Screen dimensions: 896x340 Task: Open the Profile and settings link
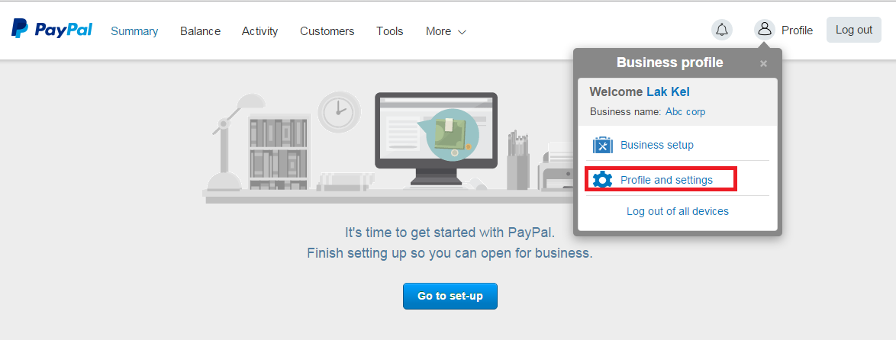point(666,180)
